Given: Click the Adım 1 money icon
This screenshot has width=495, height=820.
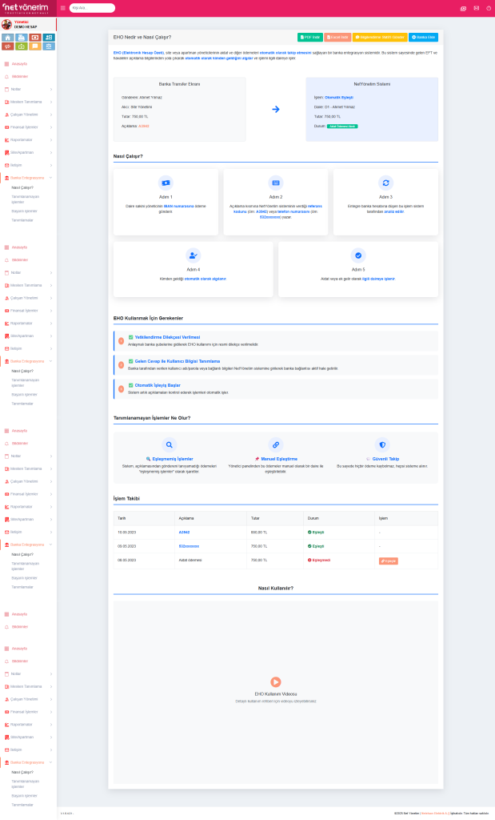Looking at the screenshot, I should [166, 182].
